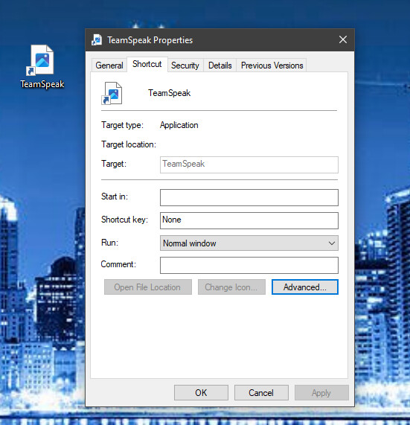This screenshot has width=410, height=425.
Task: Click the TeamSpeak name beside the icon
Action: (x=169, y=93)
